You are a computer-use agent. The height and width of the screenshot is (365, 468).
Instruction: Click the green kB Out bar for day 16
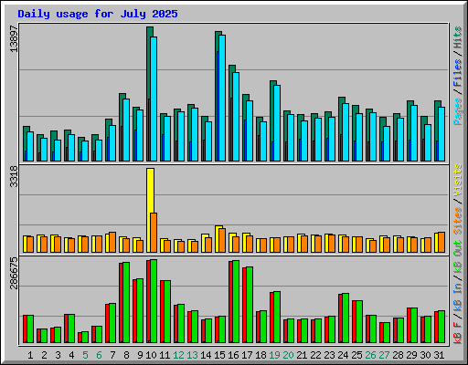236,301
